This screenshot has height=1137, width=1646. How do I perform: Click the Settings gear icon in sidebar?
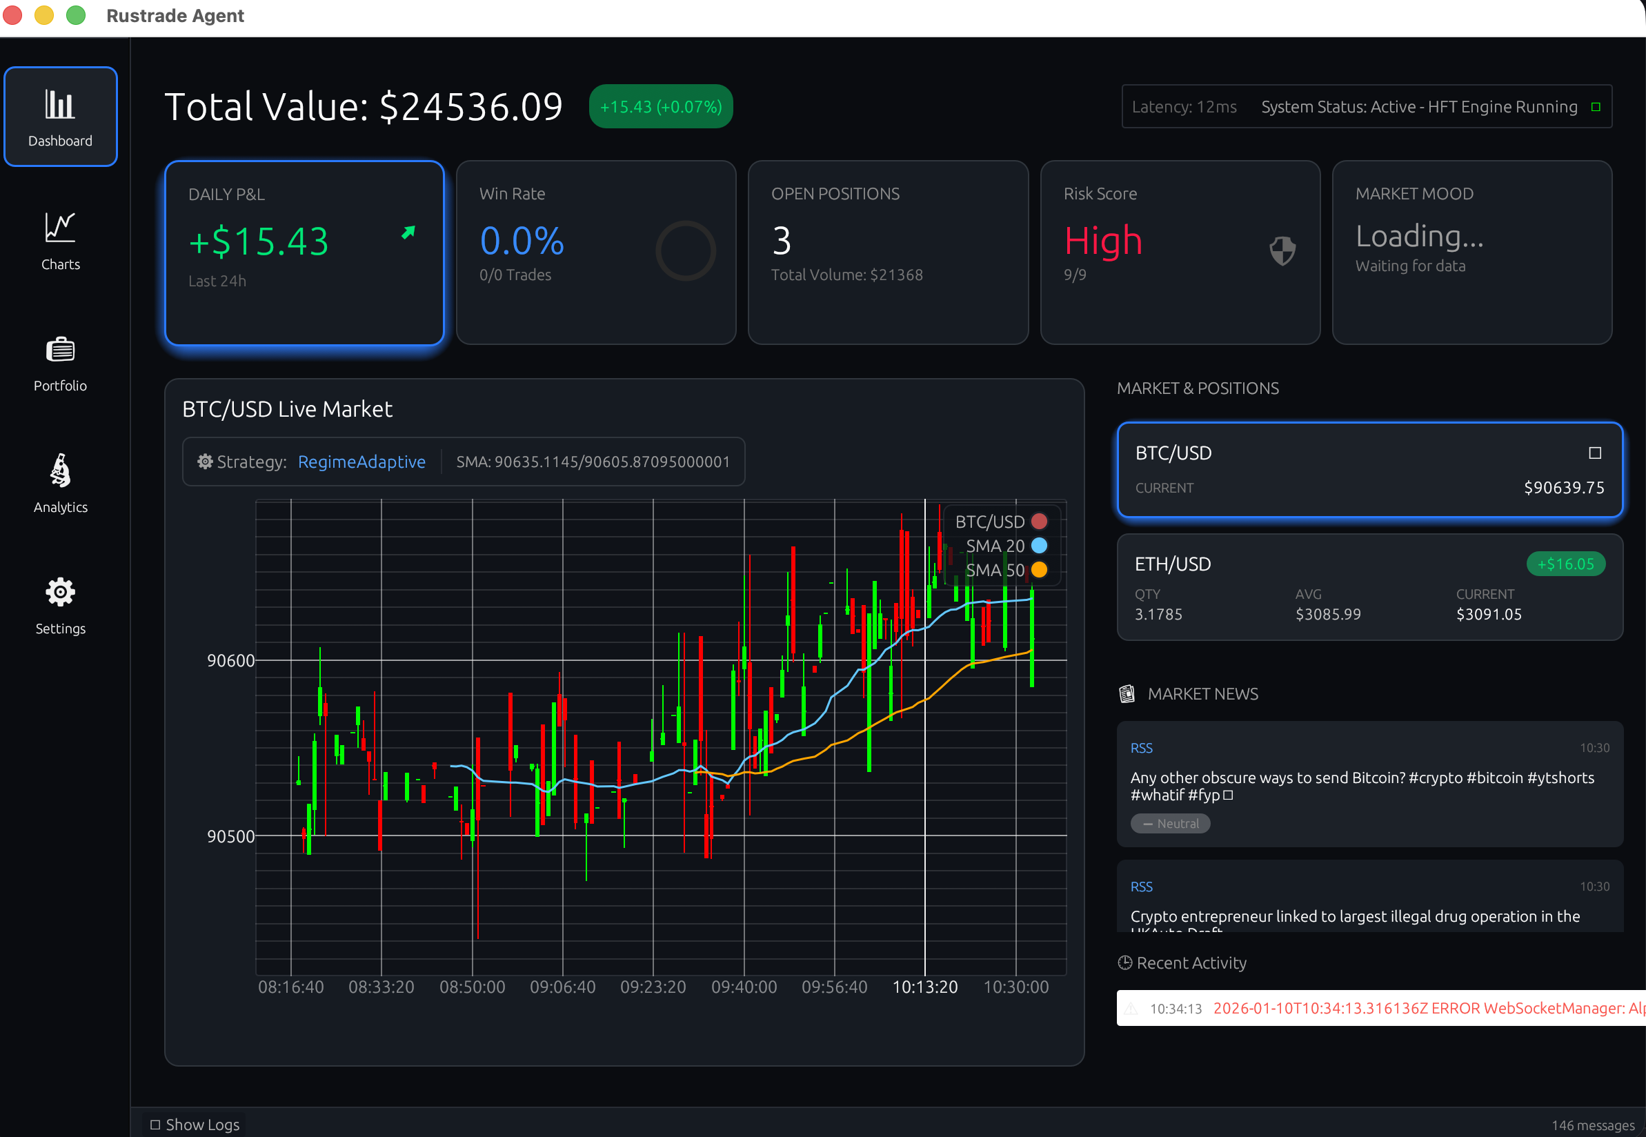point(60,592)
